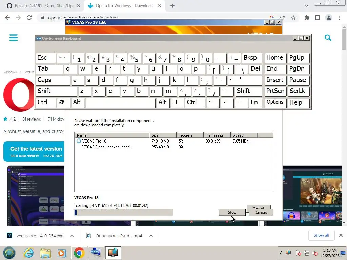Toggle left Shift on On-Screen Keyboard
Viewport: 347px width, 260px height.
pyautogui.click(x=56, y=91)
